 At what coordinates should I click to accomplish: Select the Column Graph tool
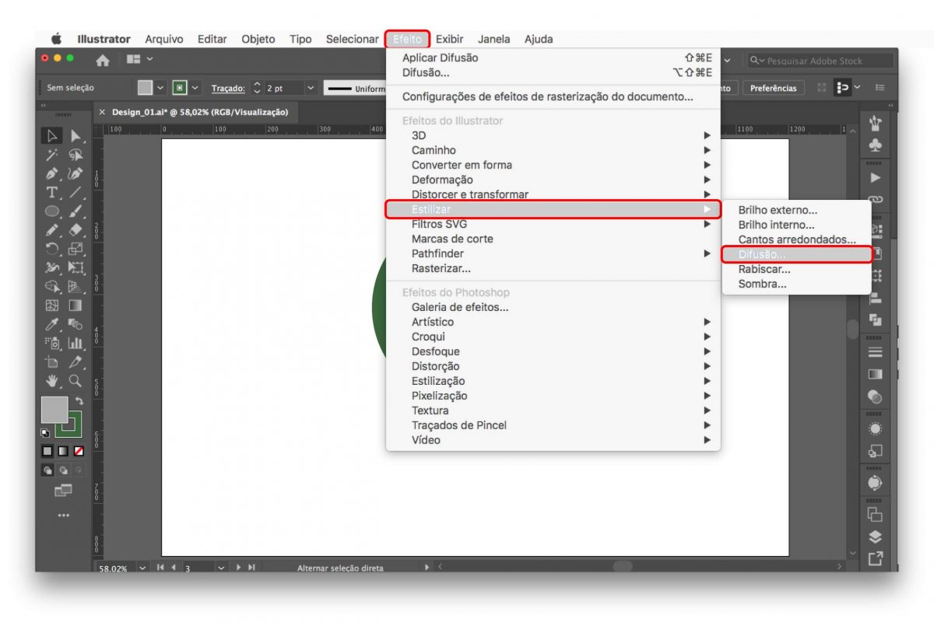click(75, 343)
